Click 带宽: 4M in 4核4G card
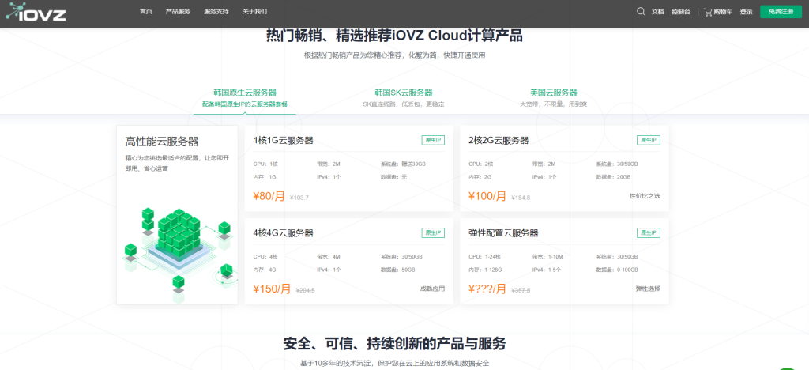Viewport: 809px width, 370px height. click(328, 256)
